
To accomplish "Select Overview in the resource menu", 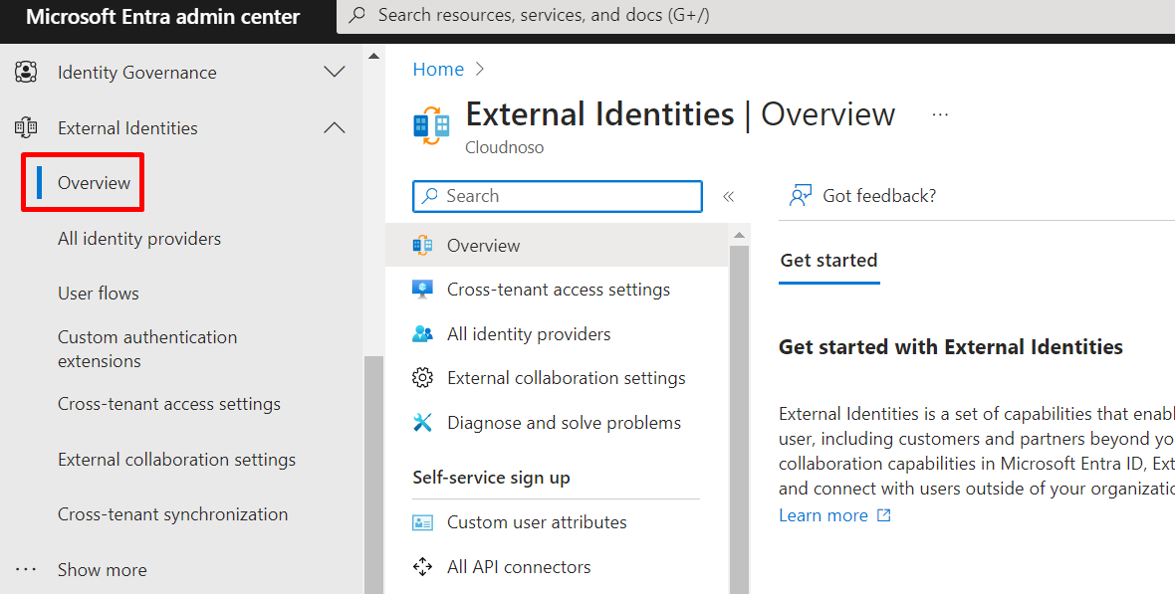I will pyautogui.click(x=483, y=246).
